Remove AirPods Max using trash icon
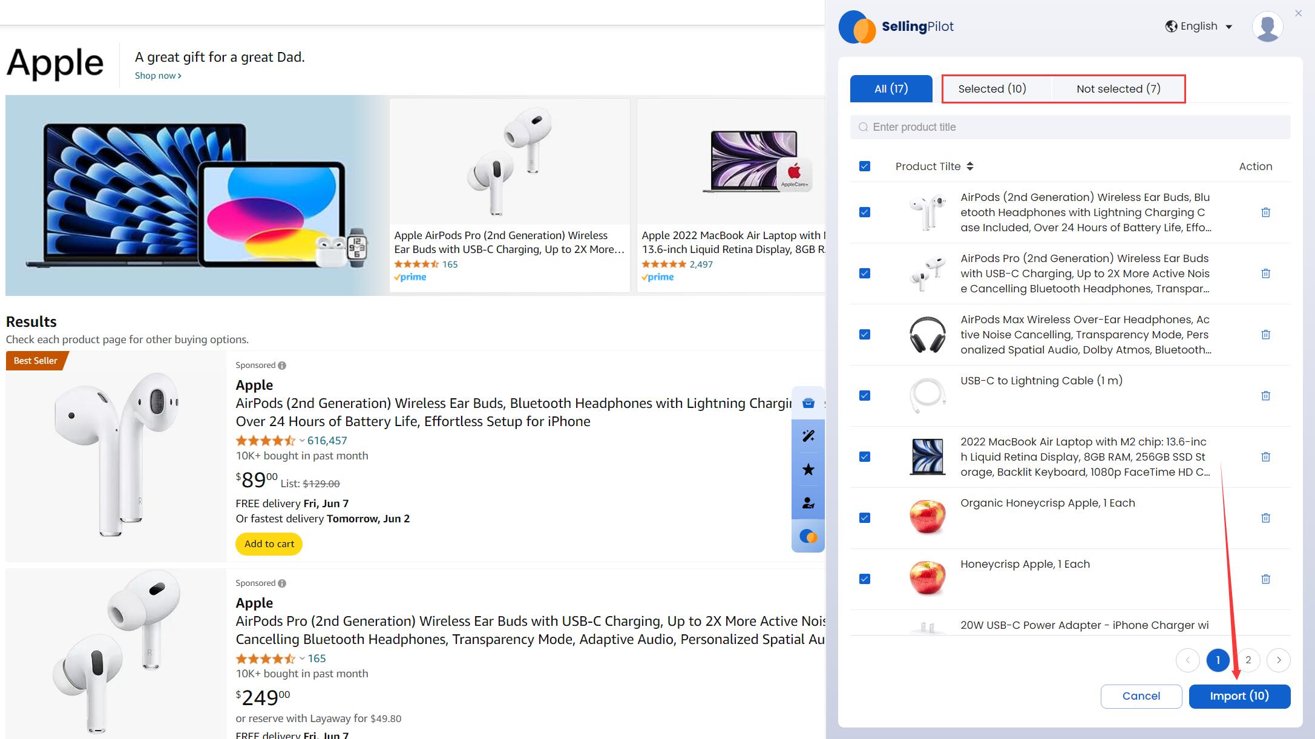Screen dimensions: 1315x739 (x=1265, y=335)
